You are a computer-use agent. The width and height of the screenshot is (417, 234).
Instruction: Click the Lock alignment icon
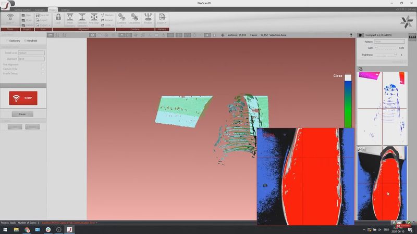[58, 19]
